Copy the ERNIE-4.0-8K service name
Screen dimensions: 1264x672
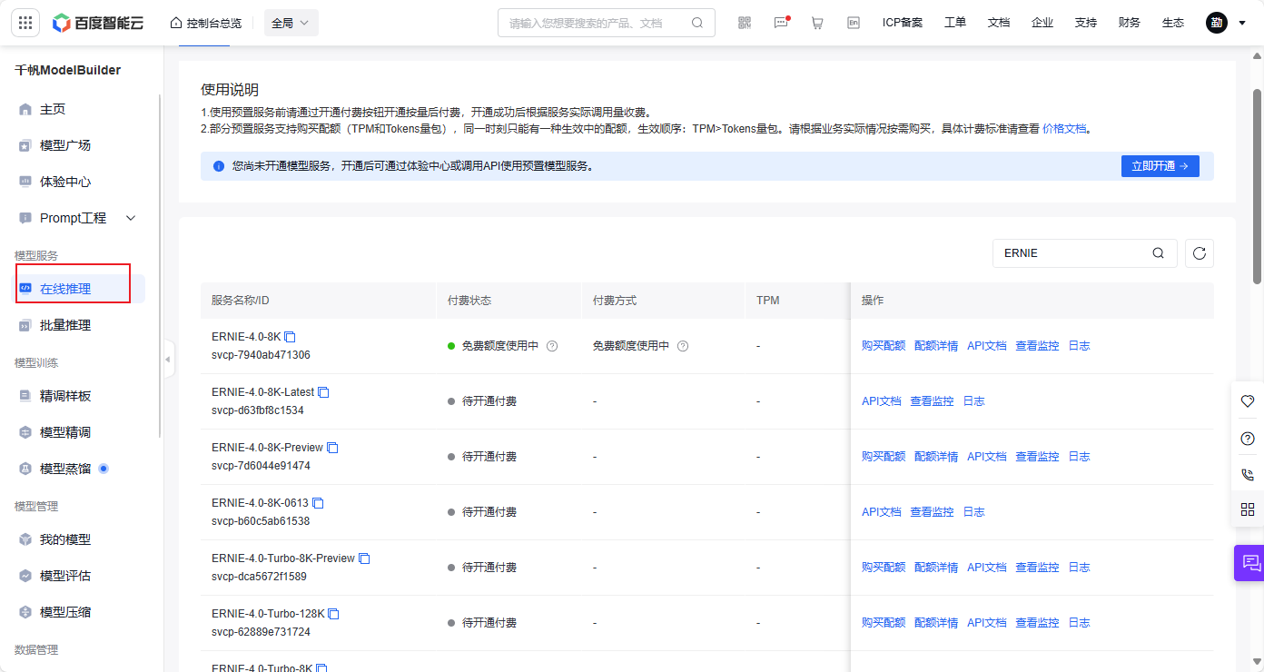coord(291,337)
